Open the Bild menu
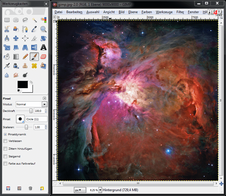 coord(122,12)
